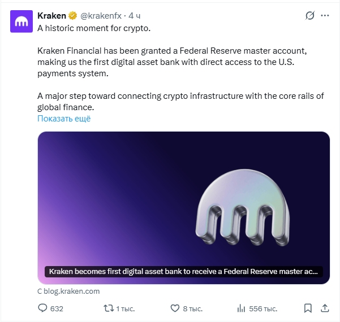
Task: Open view analytics bar chart icon
Action: (241, 308)
